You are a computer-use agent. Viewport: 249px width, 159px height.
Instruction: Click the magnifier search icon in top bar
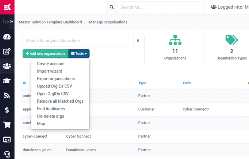(x=112, y=7)
